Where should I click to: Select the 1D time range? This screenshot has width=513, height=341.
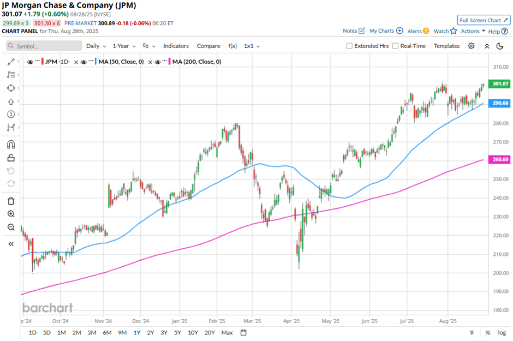32,333
